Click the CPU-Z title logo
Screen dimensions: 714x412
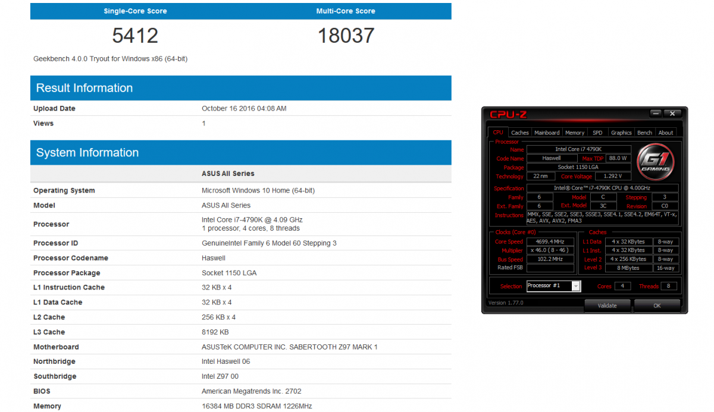508,114
